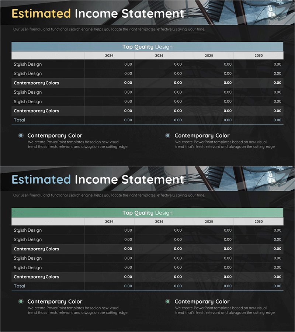Click the yellow 'Estimated' title word
Screen dimensions: 295x332
[x=41, y=14]
